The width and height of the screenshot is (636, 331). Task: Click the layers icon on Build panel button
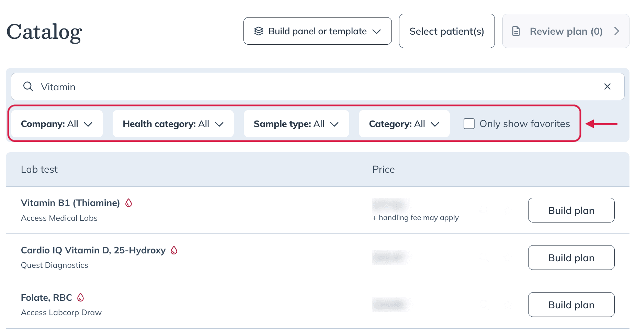click(x=259, y=31)
